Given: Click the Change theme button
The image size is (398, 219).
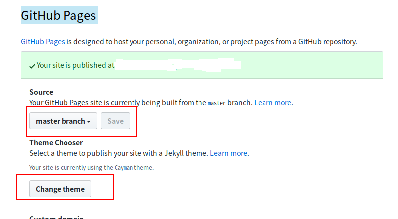Looking at the screenshot, I should click(60, 189).
